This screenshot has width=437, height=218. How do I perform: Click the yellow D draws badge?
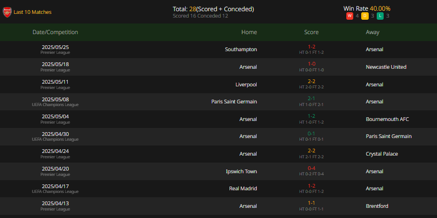[365, 16]
